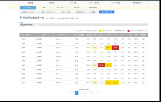Go to the first page with « button
Viewport: 161px width, 102px height.
click(70, 93)
